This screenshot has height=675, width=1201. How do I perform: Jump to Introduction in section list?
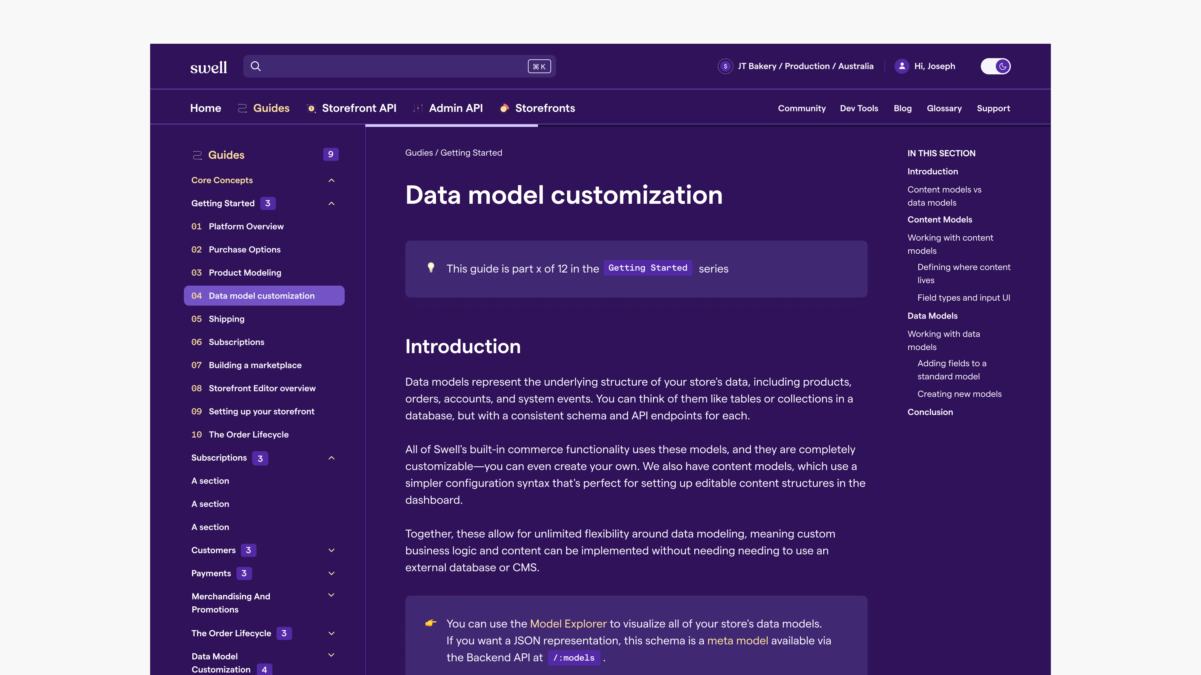click(932, 172)
